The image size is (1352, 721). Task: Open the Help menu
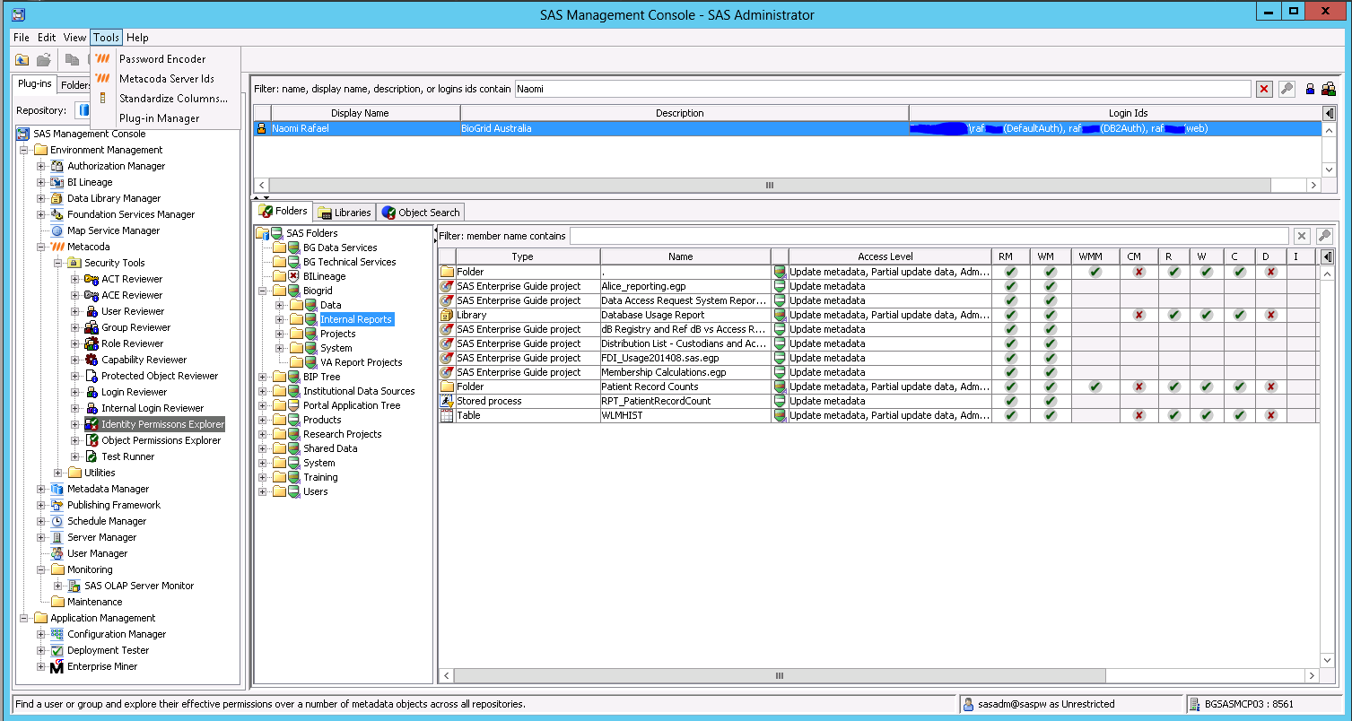click(137, 38)
